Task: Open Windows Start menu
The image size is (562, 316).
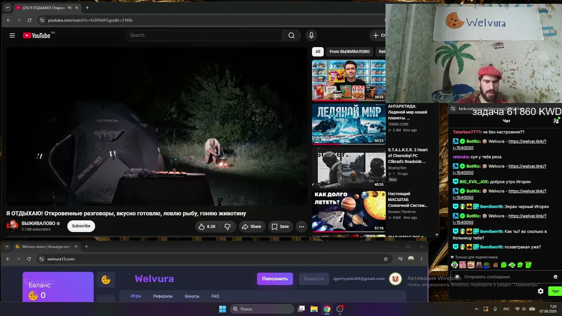Action: coord(223,309)
